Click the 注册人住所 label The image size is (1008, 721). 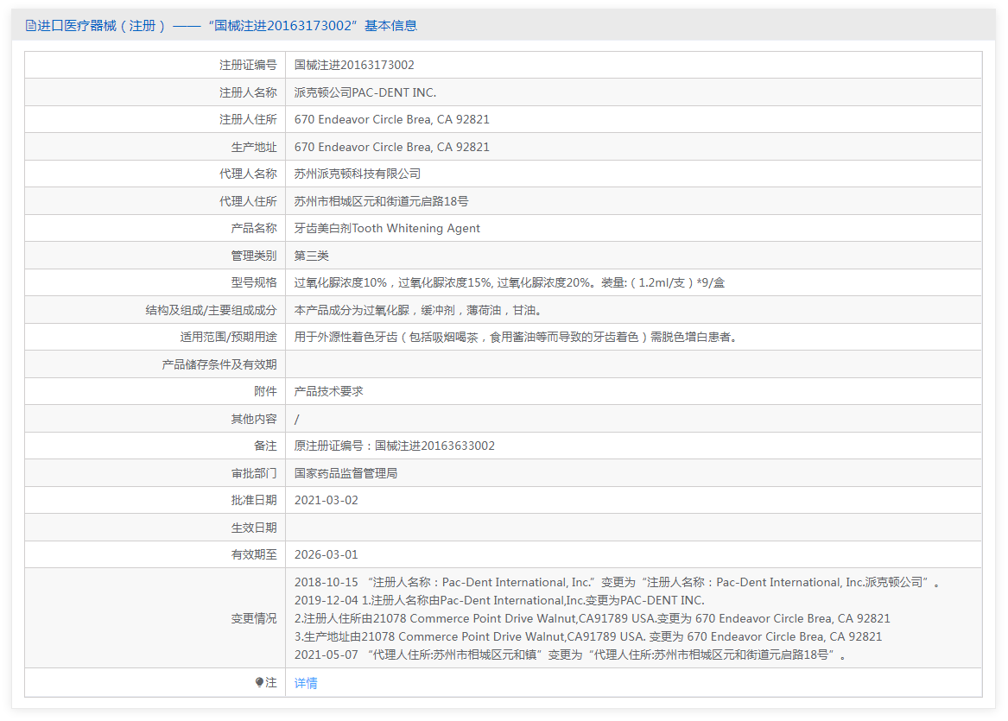coord(248,119)
